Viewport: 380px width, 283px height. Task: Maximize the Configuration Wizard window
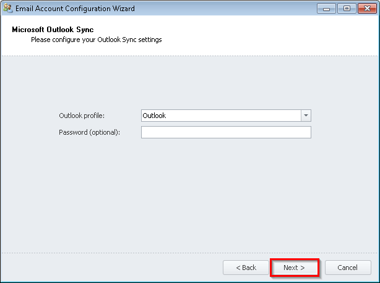point(345,9)
